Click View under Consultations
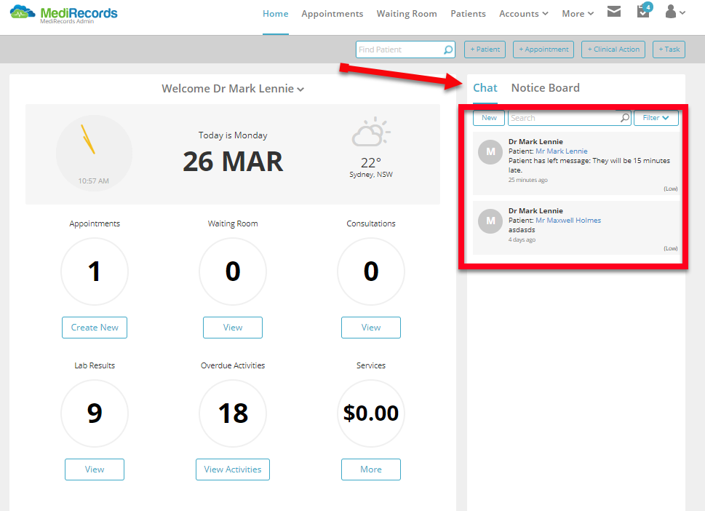 (x=371, y=328)
